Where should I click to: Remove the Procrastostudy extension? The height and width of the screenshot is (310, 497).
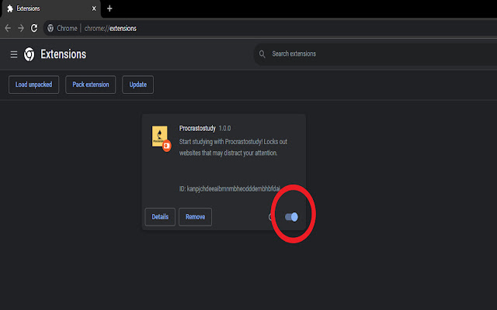point(195,217)
